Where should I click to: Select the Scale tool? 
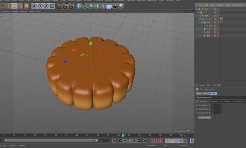tap(14, 6)
